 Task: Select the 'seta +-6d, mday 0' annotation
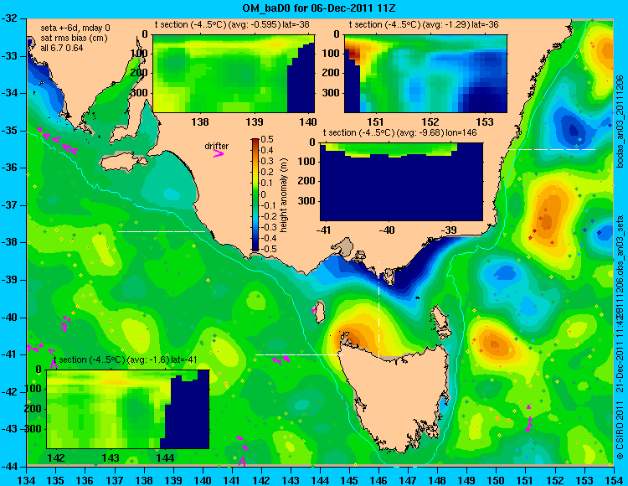click(x=75, y=28)
